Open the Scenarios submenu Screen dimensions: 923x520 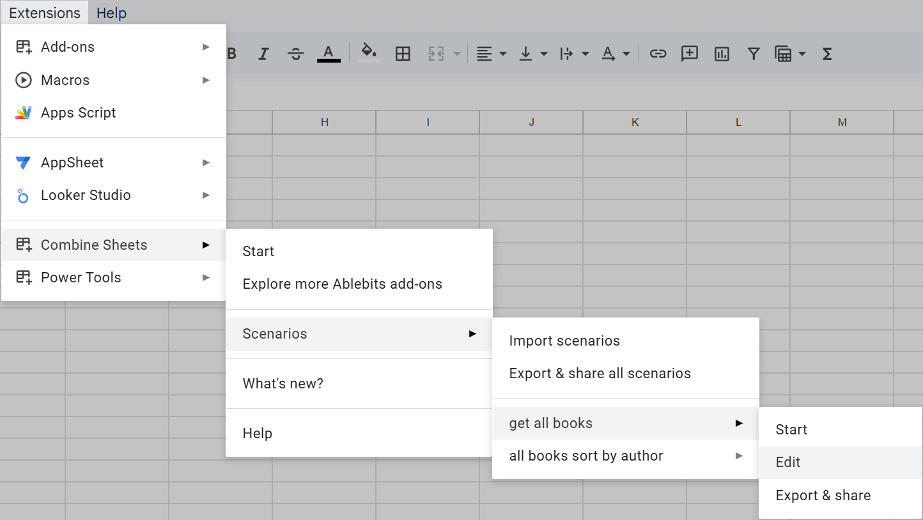pyautogui.click(x=359, y=333)
